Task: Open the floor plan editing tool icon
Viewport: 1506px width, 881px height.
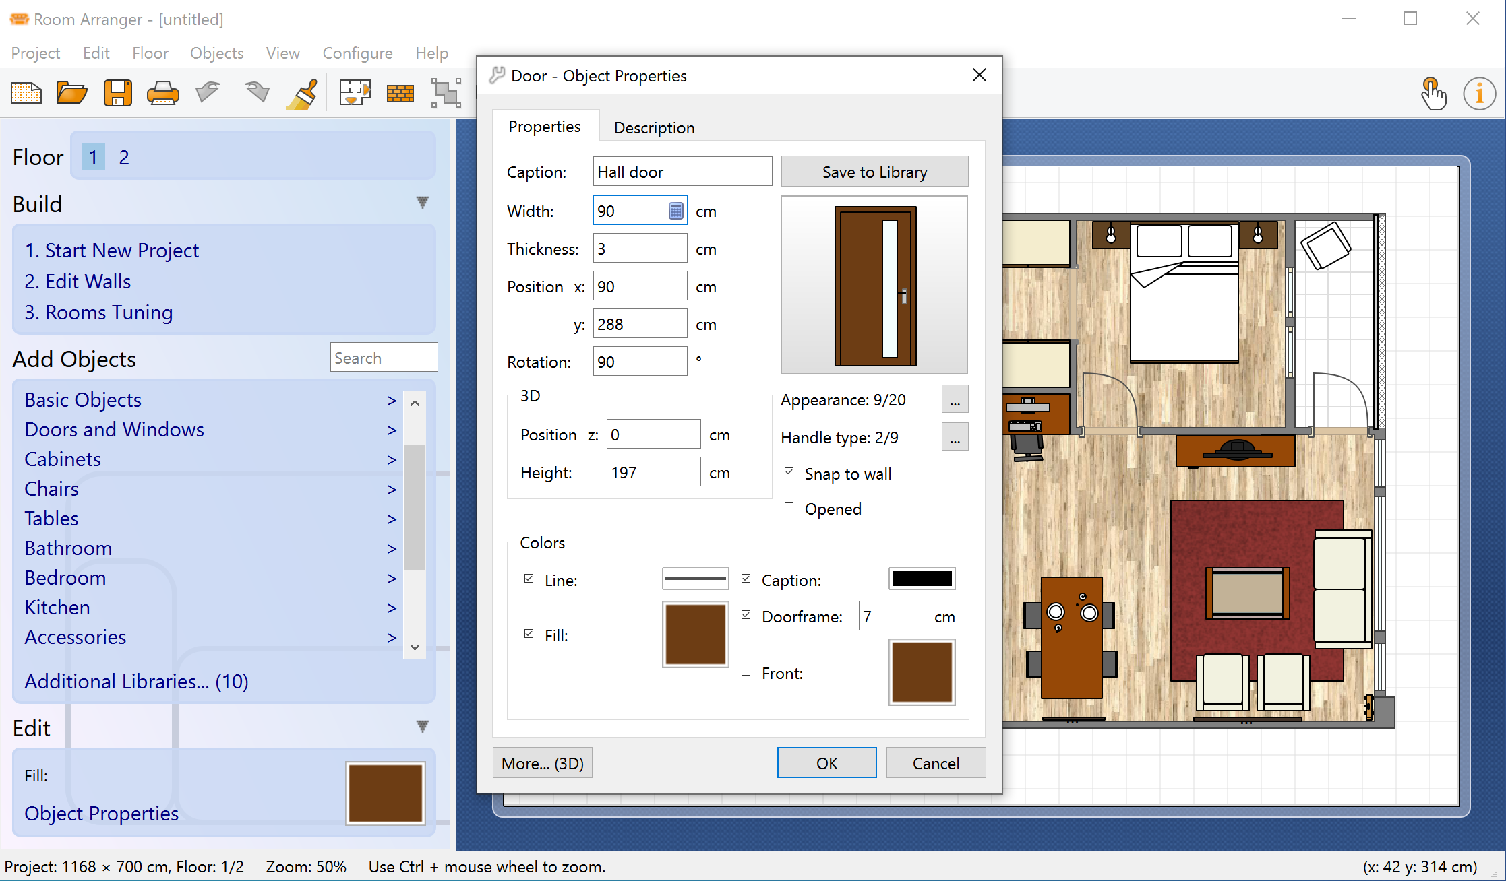Action: (x=355, y=92)
